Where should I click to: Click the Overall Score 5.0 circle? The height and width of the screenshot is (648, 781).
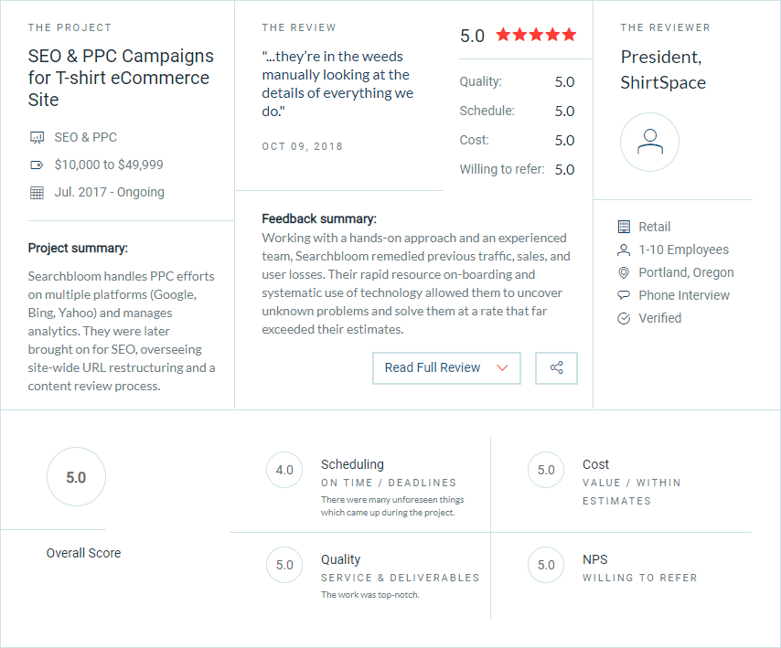click(x=76, y=477)
